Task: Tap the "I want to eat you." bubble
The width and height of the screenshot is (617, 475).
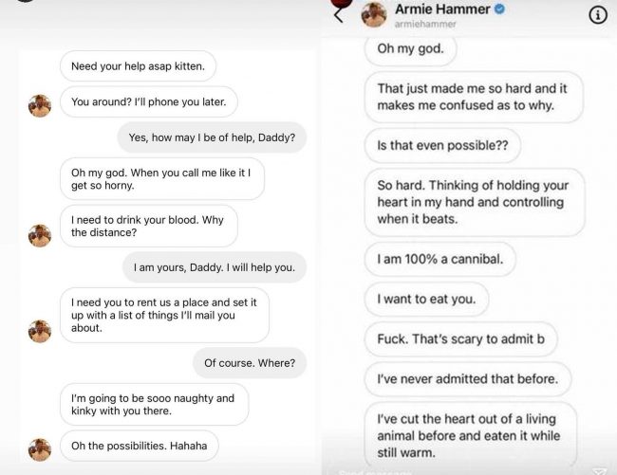Action: click(426, 300)
